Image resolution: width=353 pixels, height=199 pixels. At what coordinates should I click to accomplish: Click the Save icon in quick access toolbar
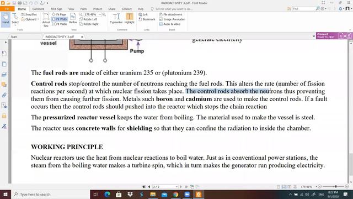(14, 3)
